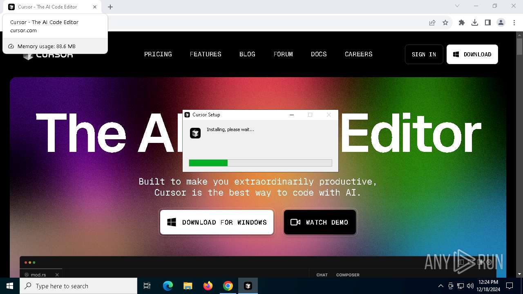Viewport: 523px width, 294px height.
Task: Open the notification center icon
Action: [510, 286]
